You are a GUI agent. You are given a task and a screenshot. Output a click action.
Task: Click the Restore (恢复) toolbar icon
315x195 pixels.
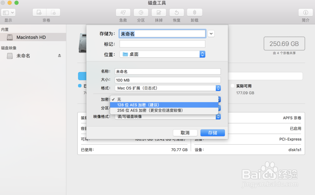(x=177, y=13)
